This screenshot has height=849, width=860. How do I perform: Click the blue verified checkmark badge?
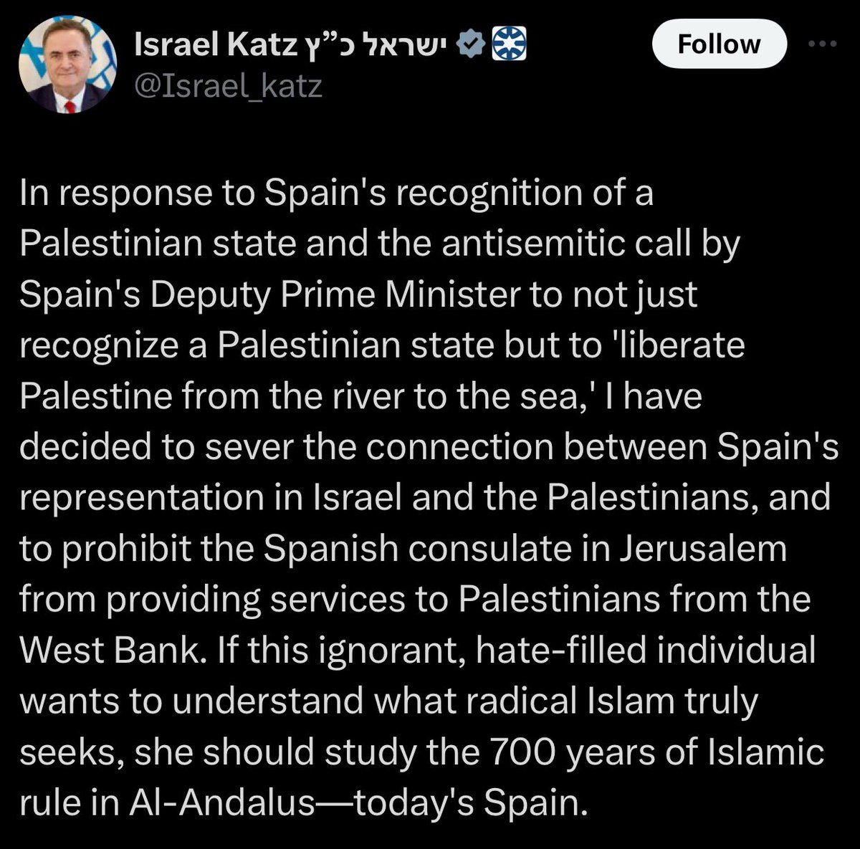(469, 46)
